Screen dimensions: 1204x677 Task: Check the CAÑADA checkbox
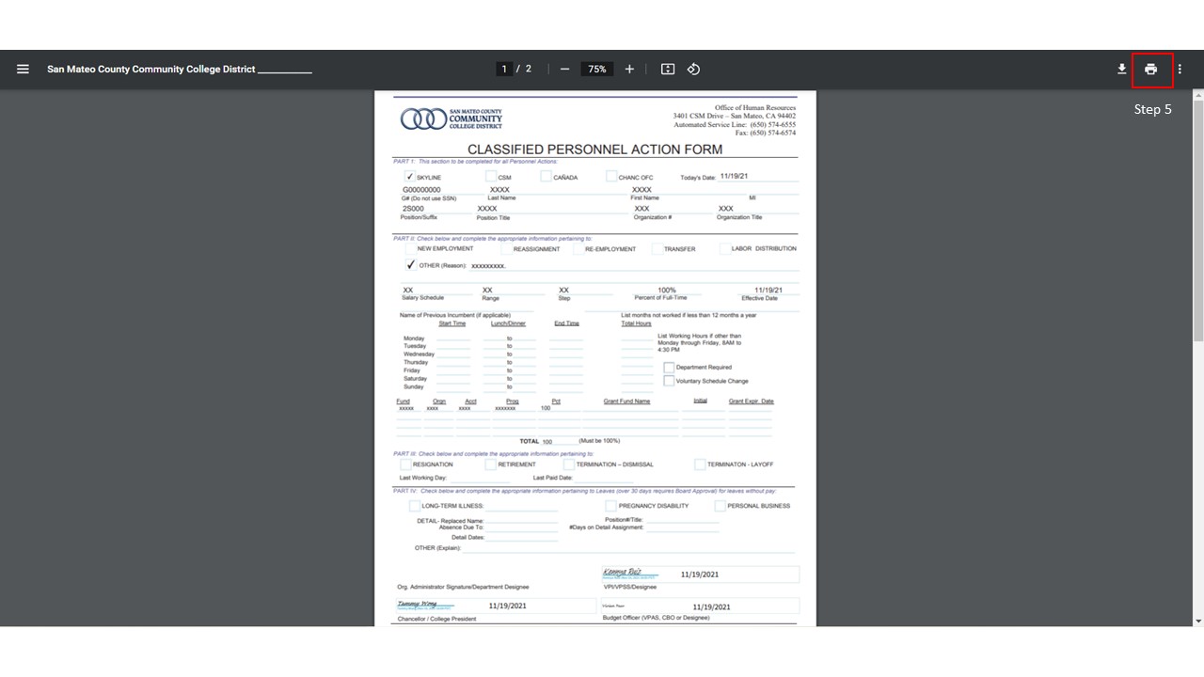(x=547, y=177)
